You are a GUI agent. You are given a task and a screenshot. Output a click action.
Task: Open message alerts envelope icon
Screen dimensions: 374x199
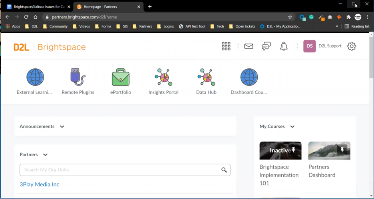coord(249,46)
